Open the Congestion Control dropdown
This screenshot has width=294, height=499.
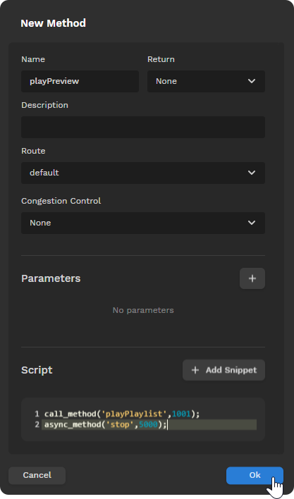point(143,223)
